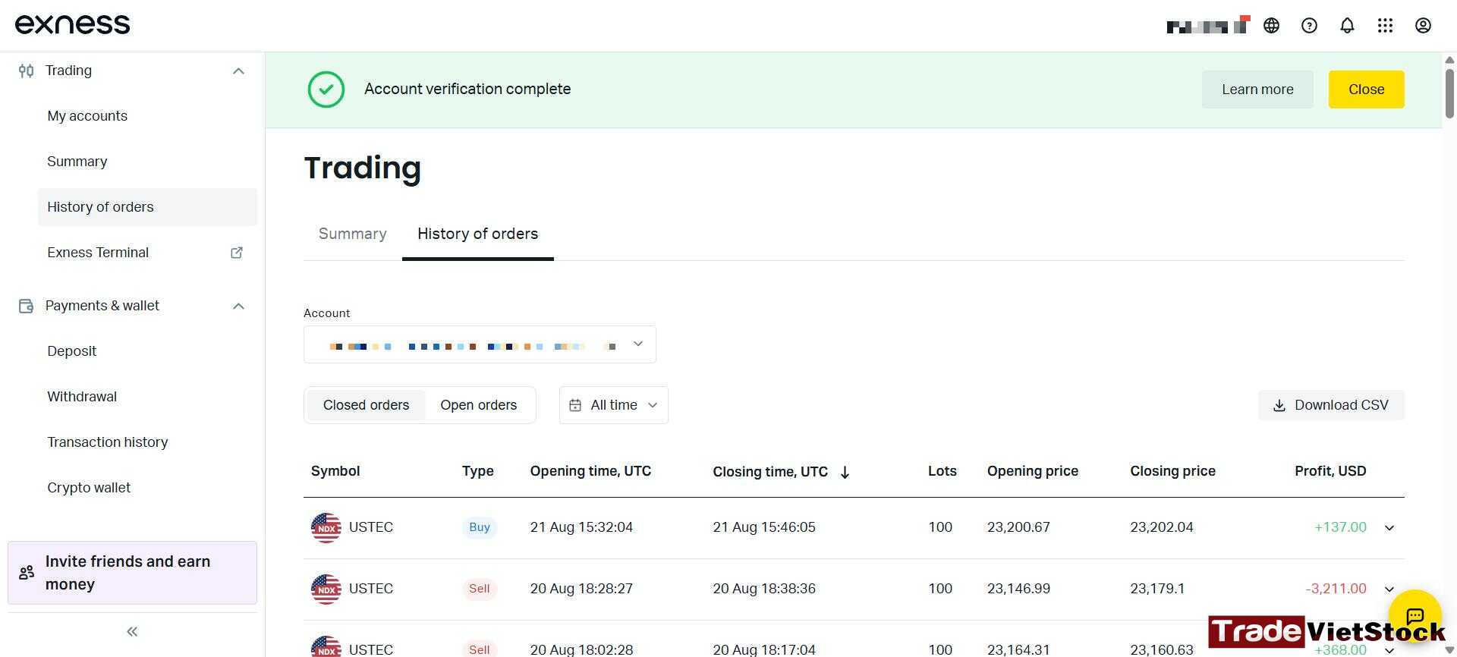Open History of orders in sidebar
The height and width of the screenshot is (657, 1457).
(147, 207)
